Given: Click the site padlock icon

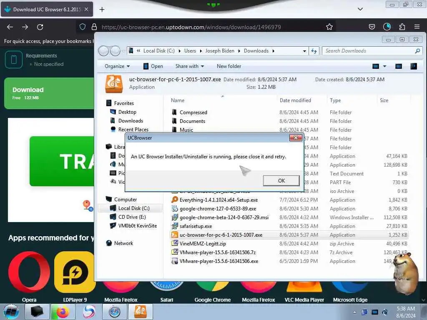Looking at the screenshot, I should (94, 27).
